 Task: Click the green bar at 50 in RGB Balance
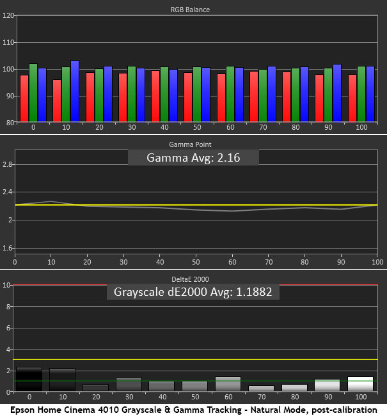click(197, 95)
